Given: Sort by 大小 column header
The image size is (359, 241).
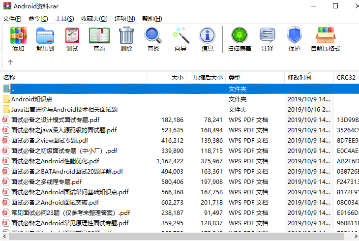Looking at the screenshot, I should point(167,78).
